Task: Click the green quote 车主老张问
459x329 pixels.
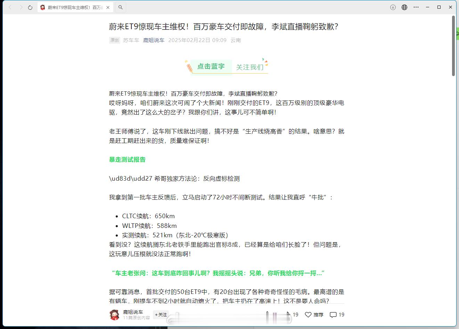Action: [218, 273]
